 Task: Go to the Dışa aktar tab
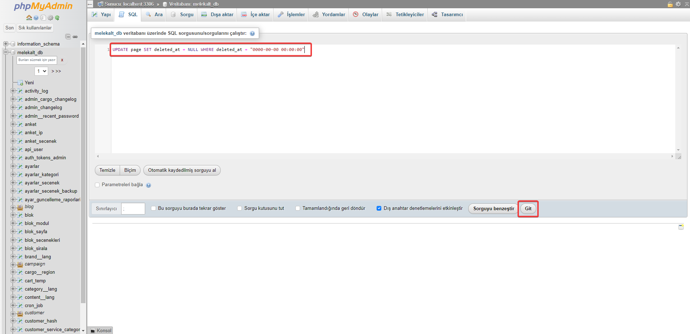tap(217, 15)
